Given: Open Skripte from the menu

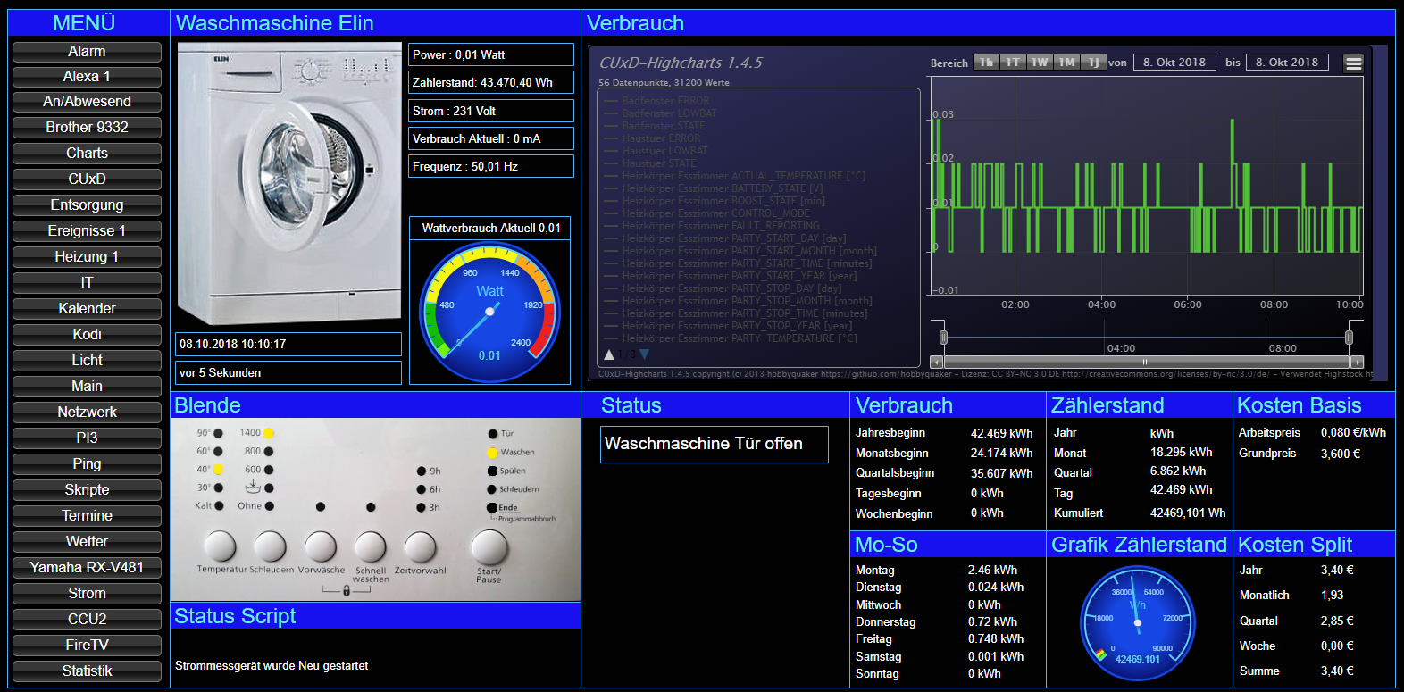Looking at the screenshot, I should point(87,490).
